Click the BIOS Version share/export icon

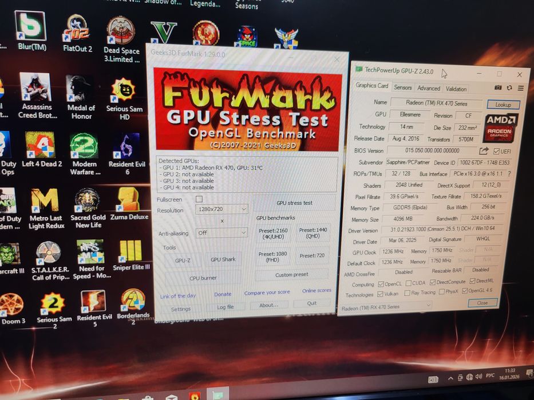coord(484,151)
